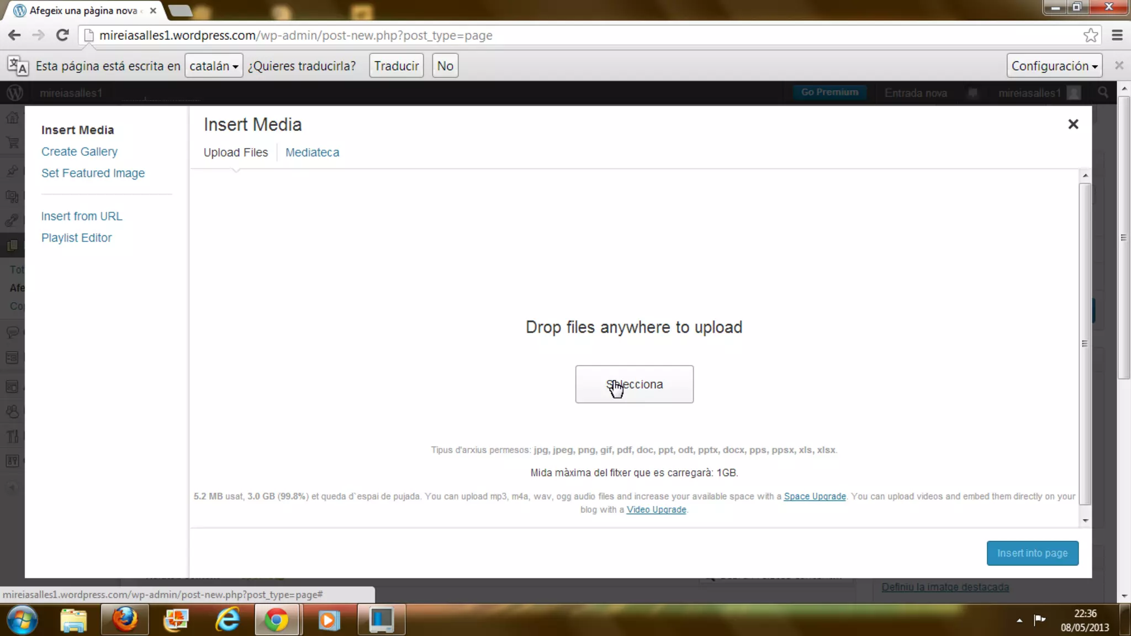
Task: Open the Playlist Editor
Action: (76, 238)
